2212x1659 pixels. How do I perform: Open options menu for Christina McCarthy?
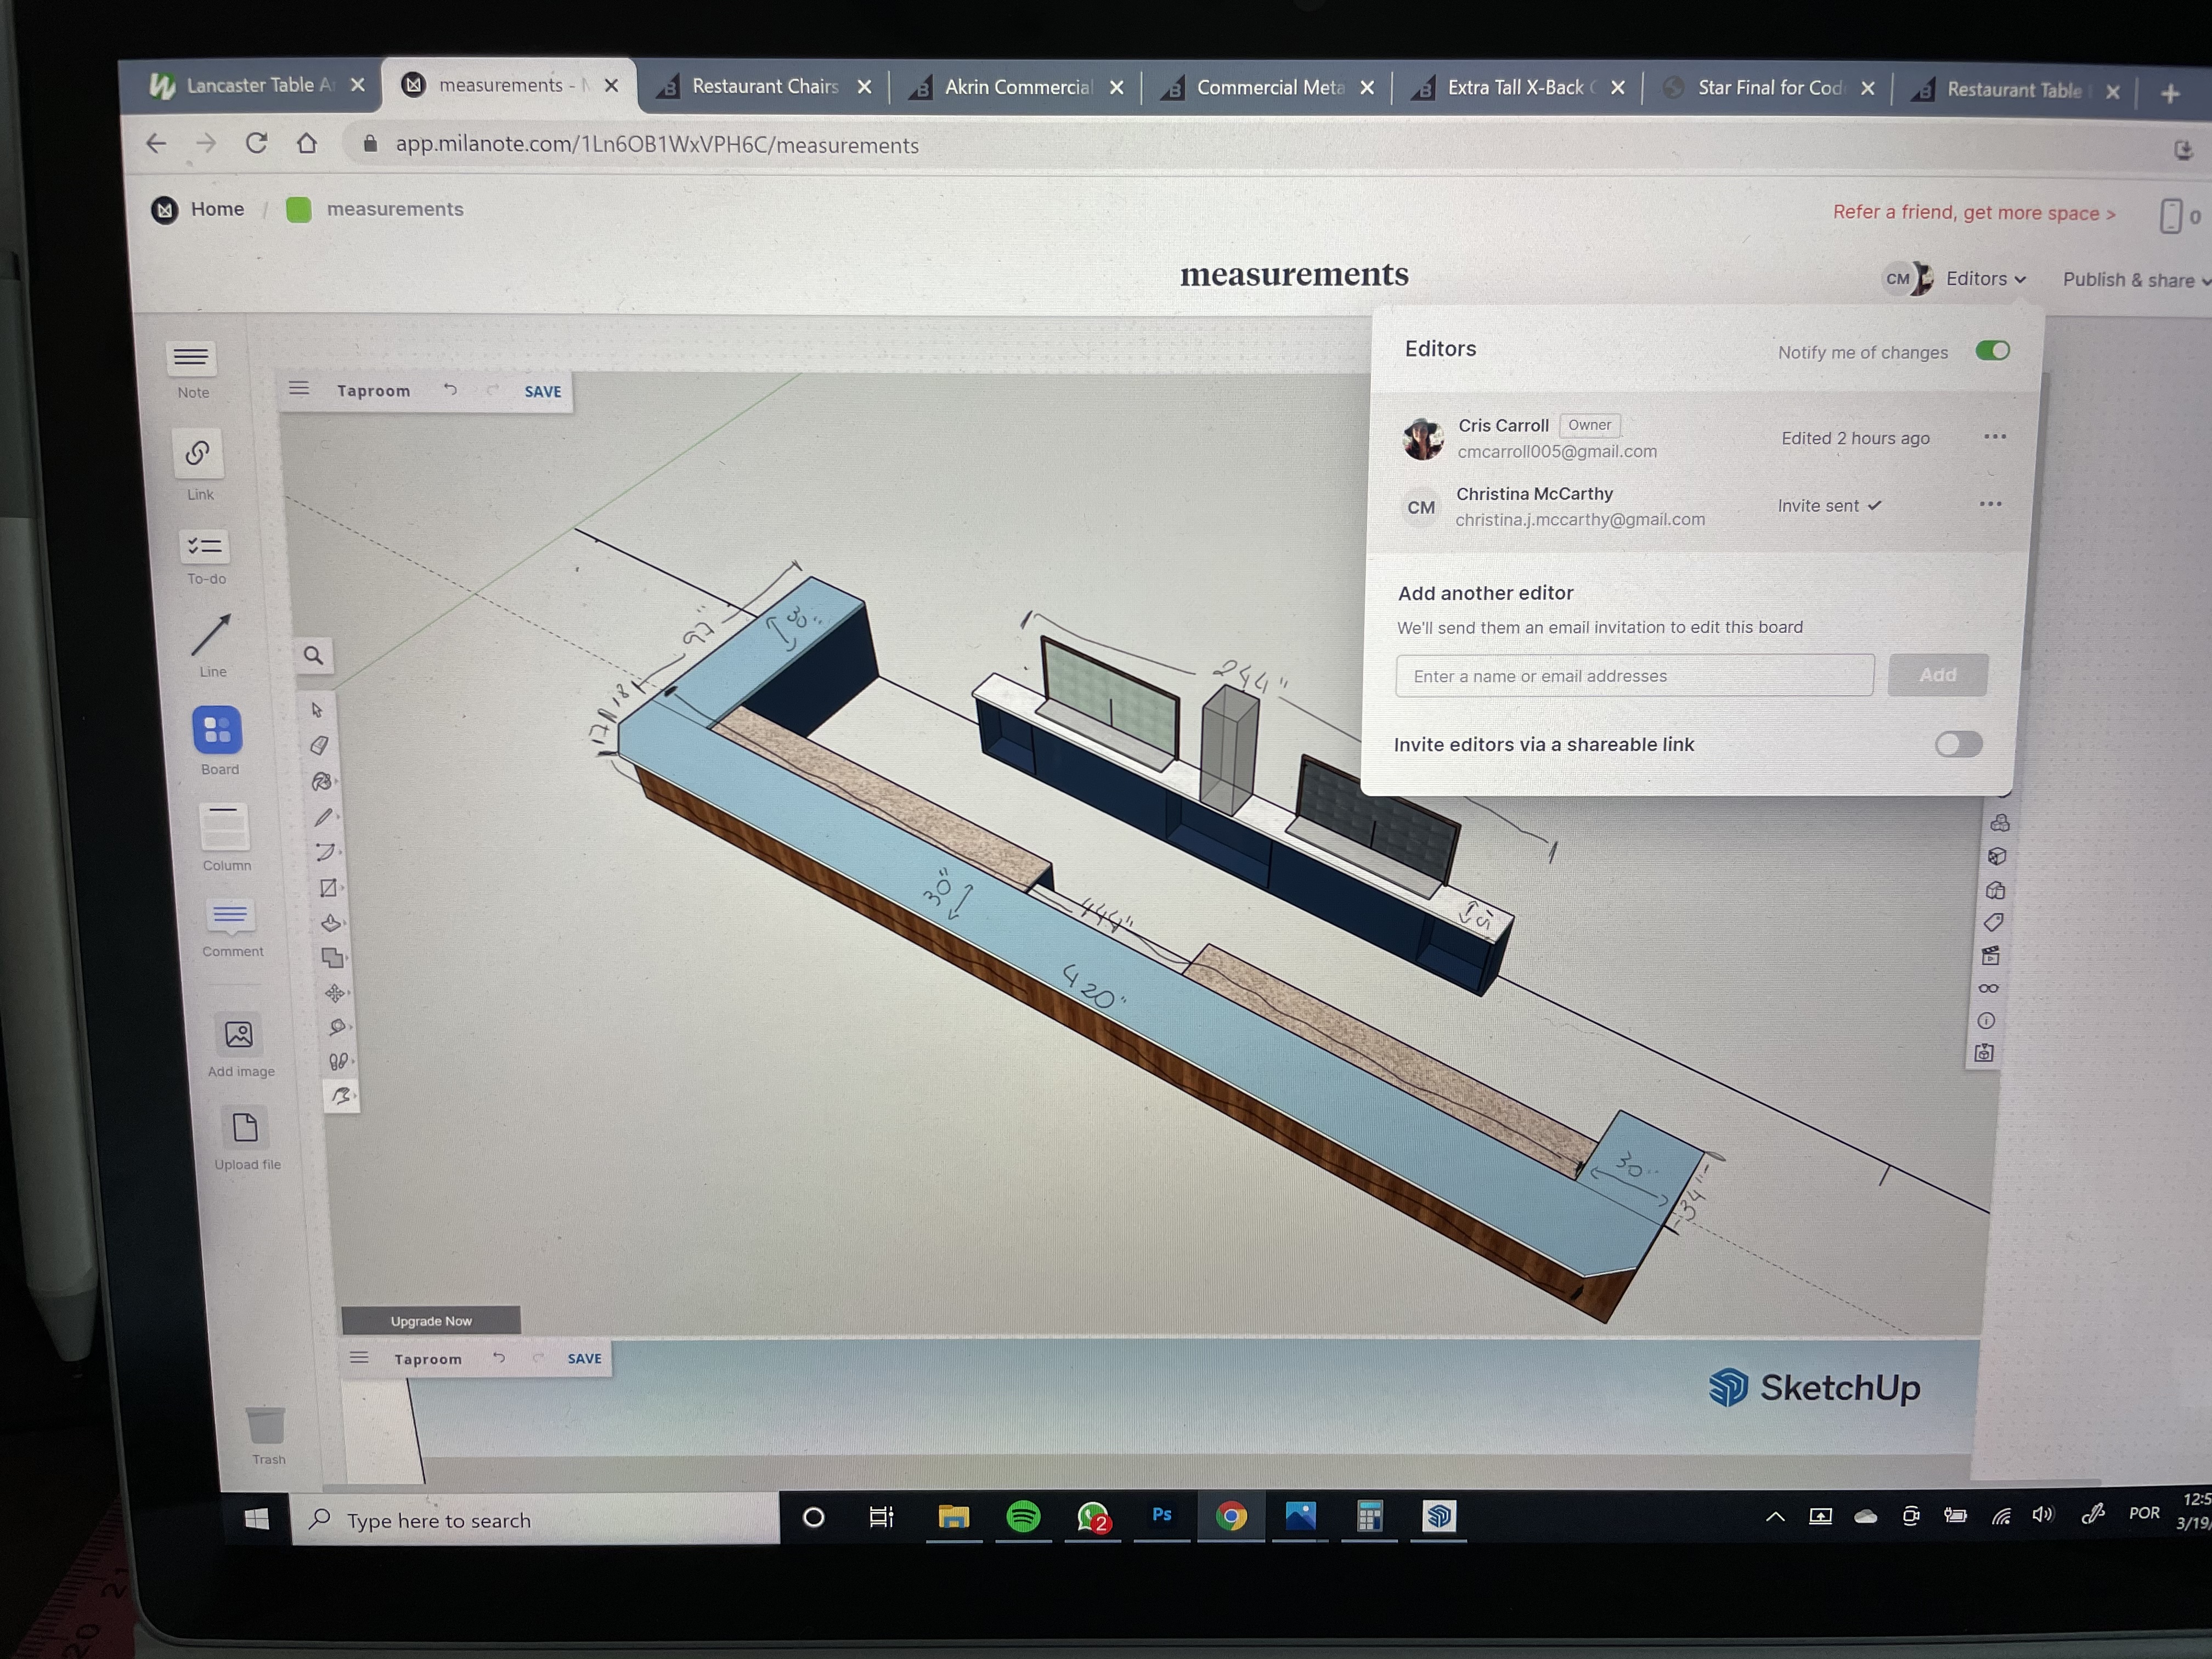[x=1991, y=504]
